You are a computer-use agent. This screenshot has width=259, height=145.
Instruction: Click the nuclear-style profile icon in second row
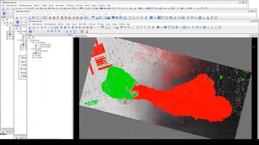(x=30, y=31)
